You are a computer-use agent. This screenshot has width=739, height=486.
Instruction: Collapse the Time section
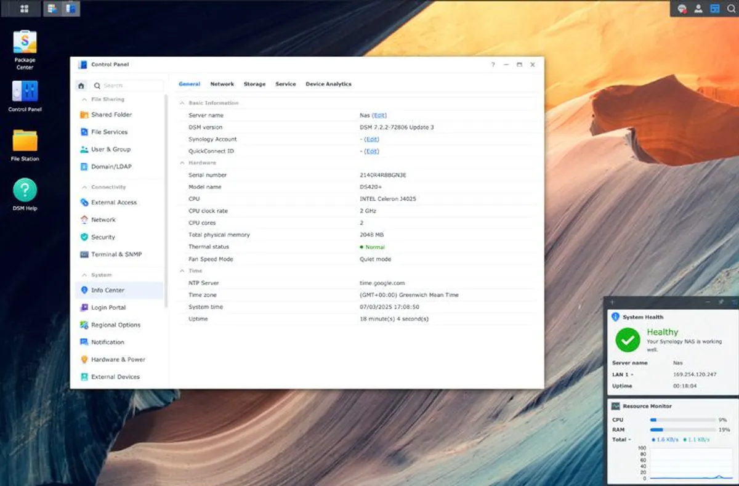tap(182, 271)
